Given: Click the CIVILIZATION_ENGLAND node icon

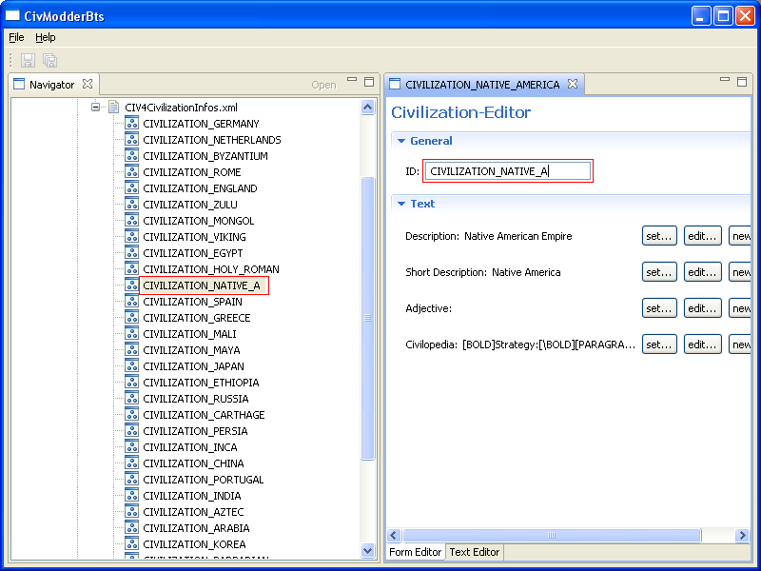Looking at the screenshot, I should 131,187.
